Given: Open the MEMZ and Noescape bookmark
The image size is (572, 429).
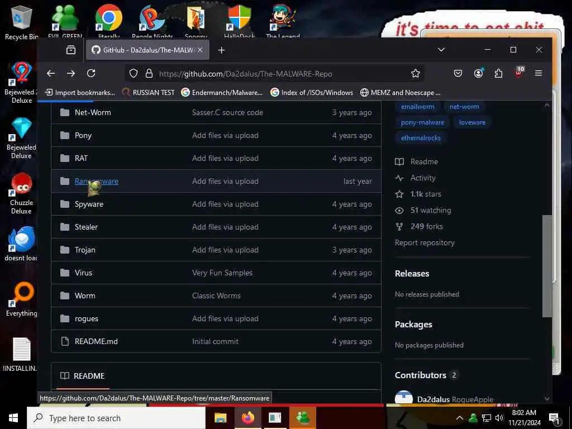Looking at the screenshot, I should (400, 93).
